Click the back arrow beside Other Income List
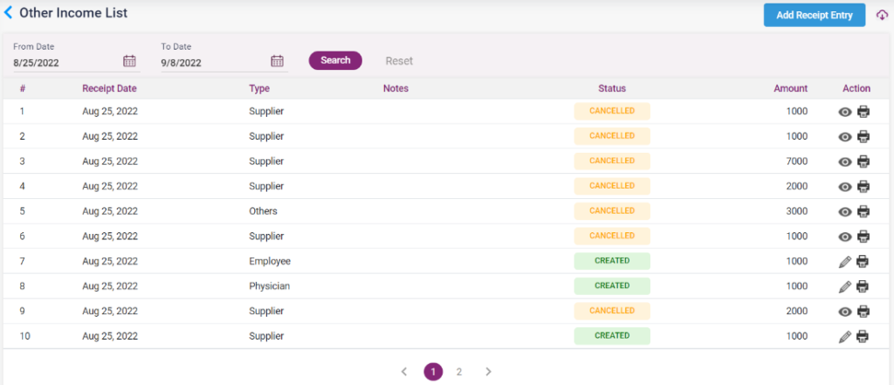 [x=9, y=13]
